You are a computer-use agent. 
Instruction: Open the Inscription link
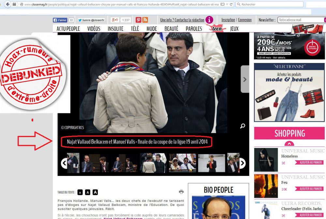point(228,20)
